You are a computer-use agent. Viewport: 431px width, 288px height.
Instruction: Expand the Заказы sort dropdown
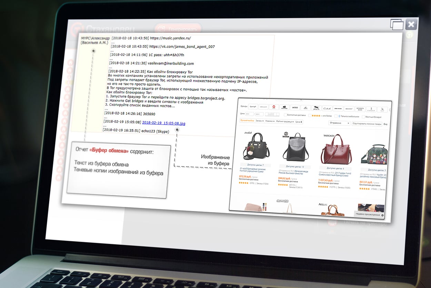coord(259,121)
